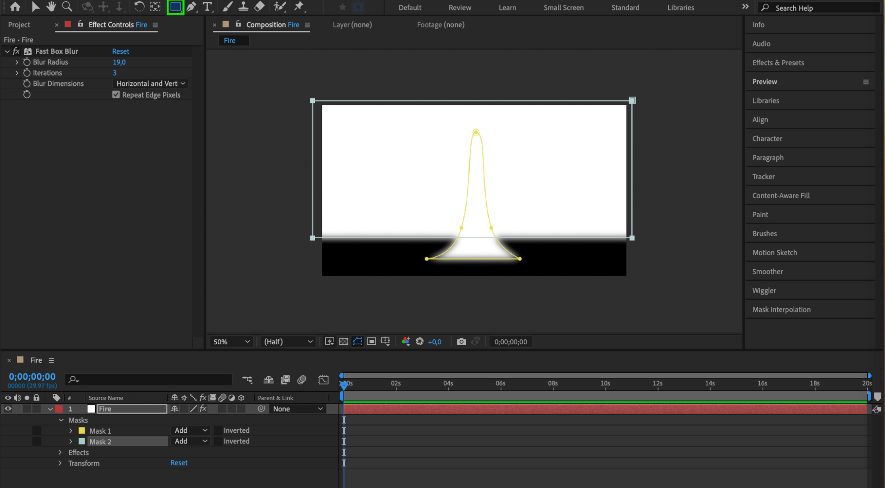Choose the Hand tool
The height and width of the screenshot is (488, 885).
pyautogui.click(x=51, y=7)
